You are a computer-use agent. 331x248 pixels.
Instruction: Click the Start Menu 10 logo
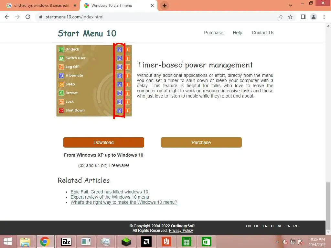coord(87,33)
